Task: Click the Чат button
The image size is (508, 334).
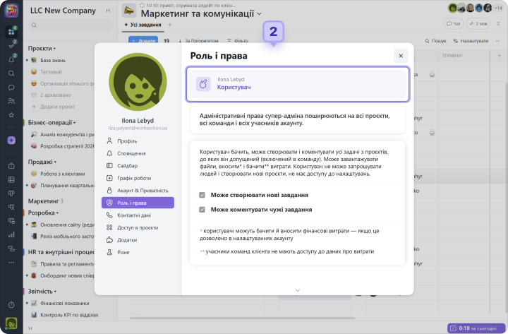Action: pos(453,23)
